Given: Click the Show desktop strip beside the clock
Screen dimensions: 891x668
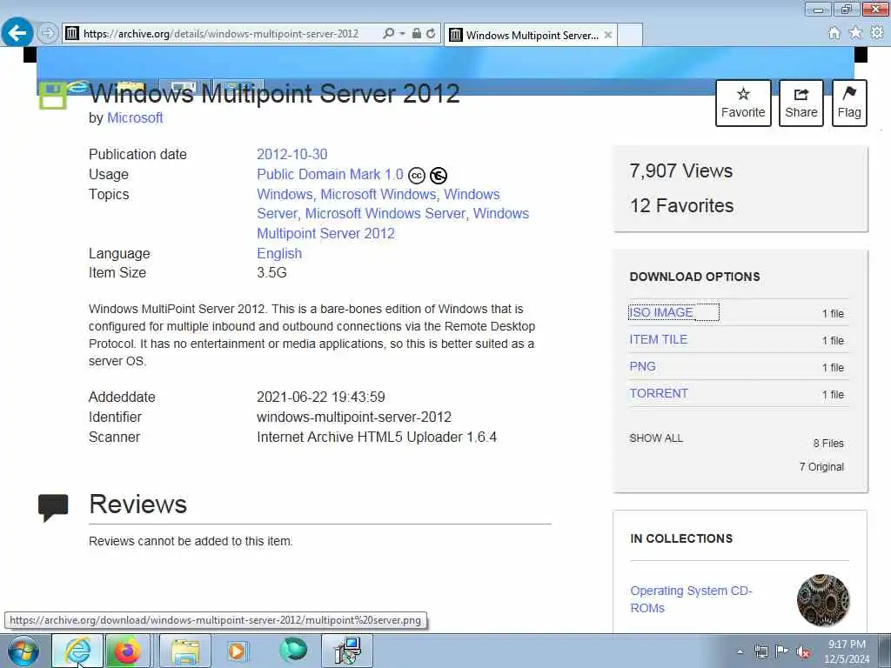Looking at the screenshot, I should (x=884, y=651).
